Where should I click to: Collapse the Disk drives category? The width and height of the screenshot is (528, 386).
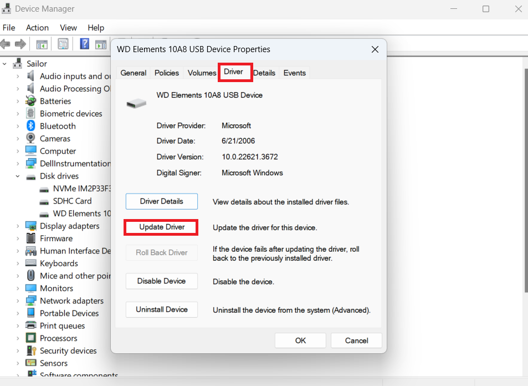point(18,176)
